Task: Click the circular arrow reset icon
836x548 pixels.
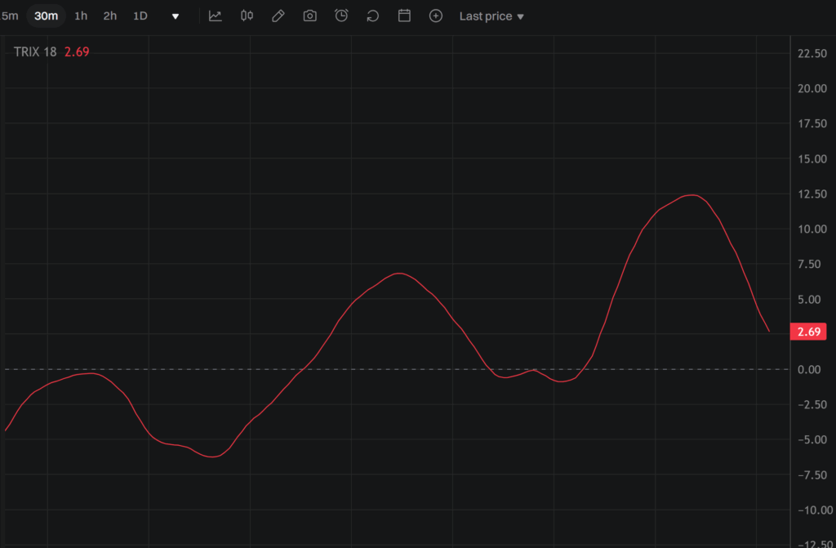Action: tap(373, 16)
